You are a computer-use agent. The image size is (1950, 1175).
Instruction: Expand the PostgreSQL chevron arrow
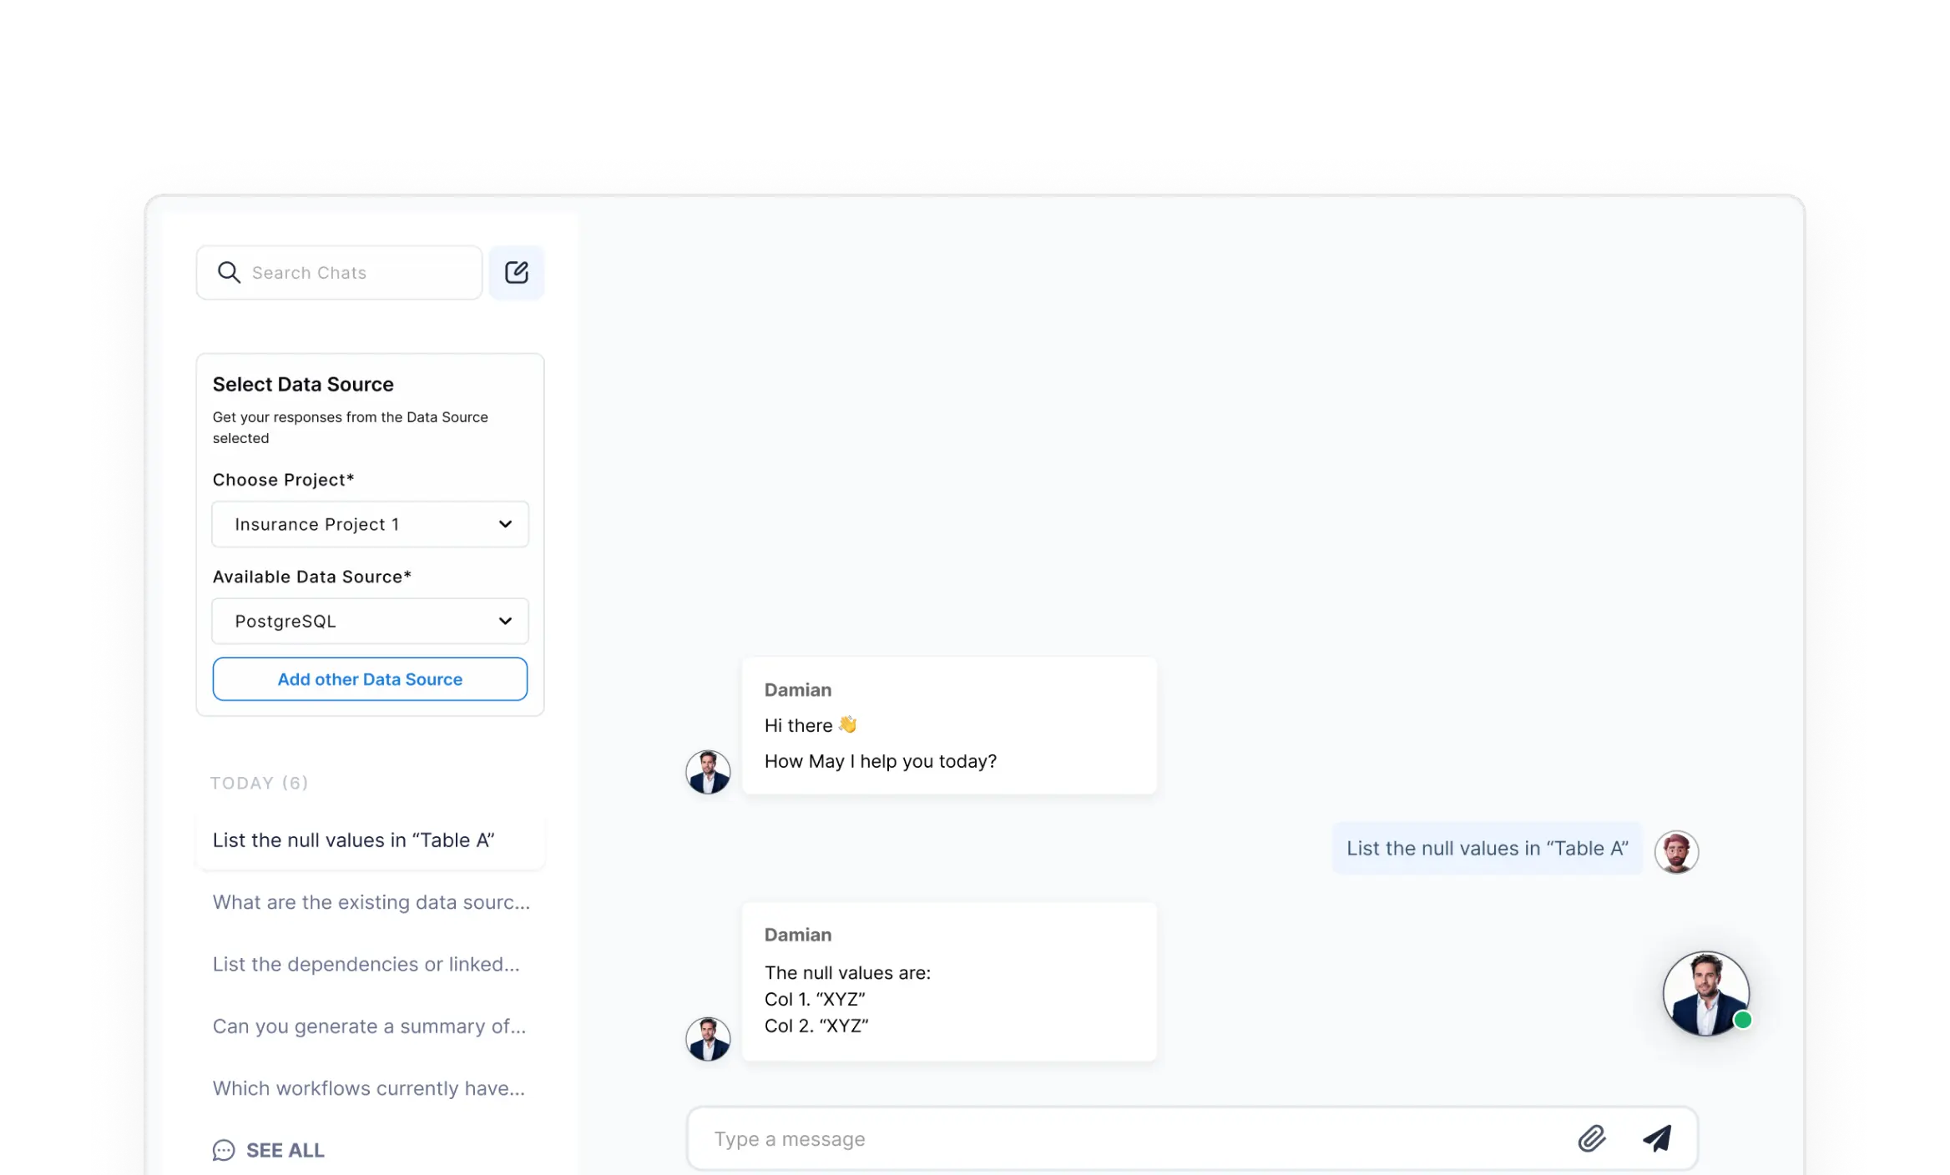(505, 621)
